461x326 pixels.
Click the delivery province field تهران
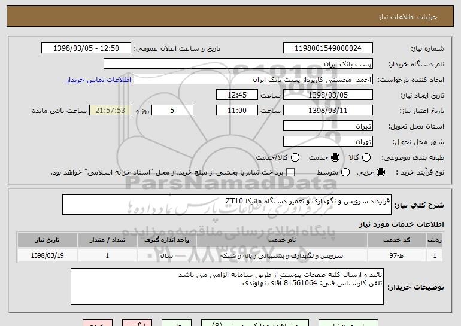click(328, 126)
